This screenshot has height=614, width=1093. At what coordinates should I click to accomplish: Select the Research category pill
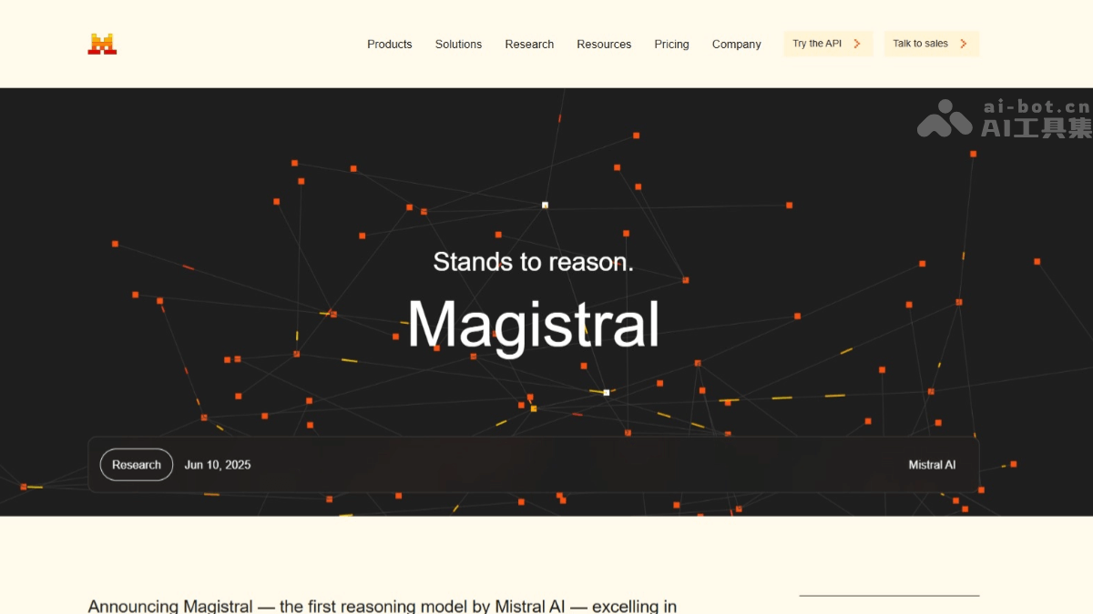[136, 464]
